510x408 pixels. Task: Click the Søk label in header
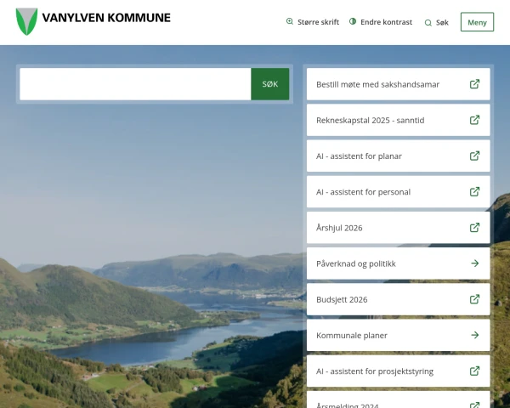coord(442,23)
